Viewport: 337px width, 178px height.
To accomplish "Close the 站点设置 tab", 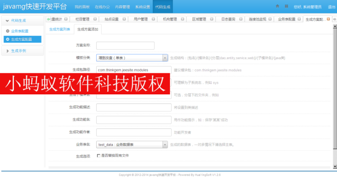I will pyautogui.click(x=124, y=19).
